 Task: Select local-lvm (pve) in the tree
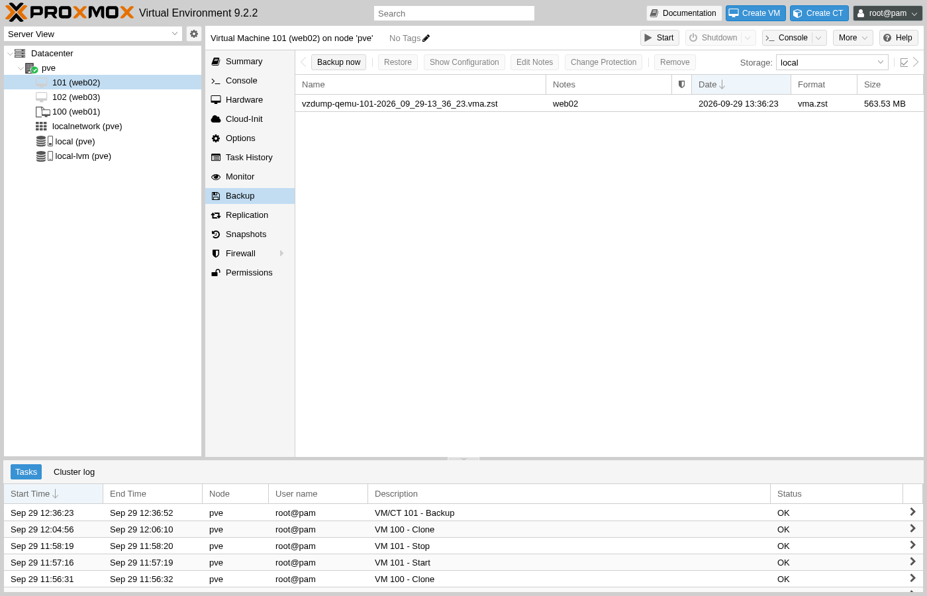click(x=103, y=156)
